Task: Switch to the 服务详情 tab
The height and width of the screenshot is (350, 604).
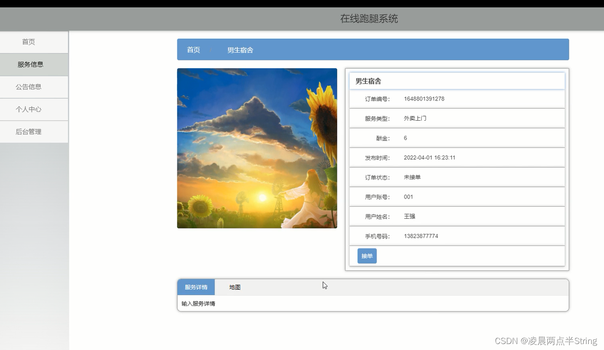Action: [196, 287]
